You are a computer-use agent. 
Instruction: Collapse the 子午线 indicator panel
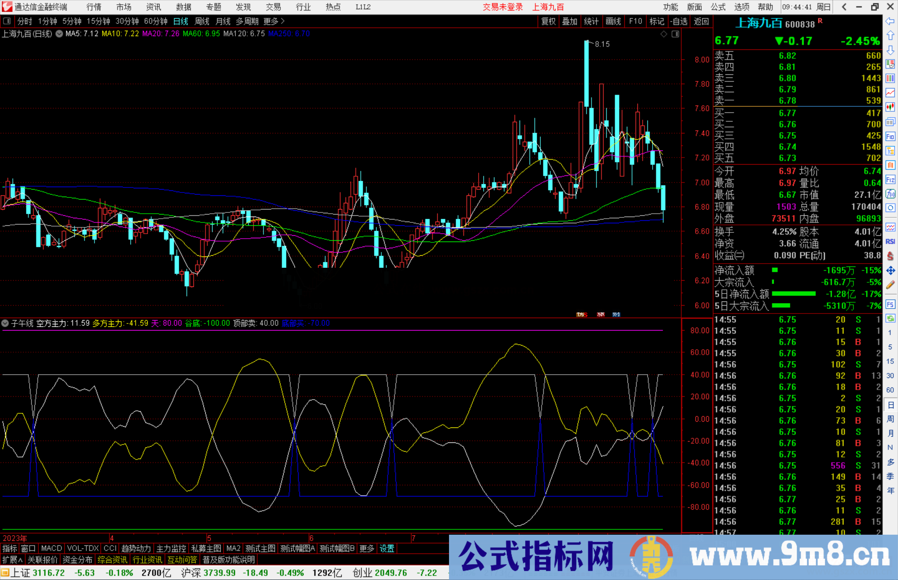pos(5,323)
